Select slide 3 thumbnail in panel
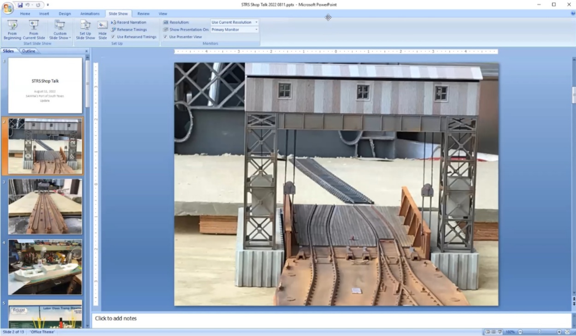 pos(45,206)
